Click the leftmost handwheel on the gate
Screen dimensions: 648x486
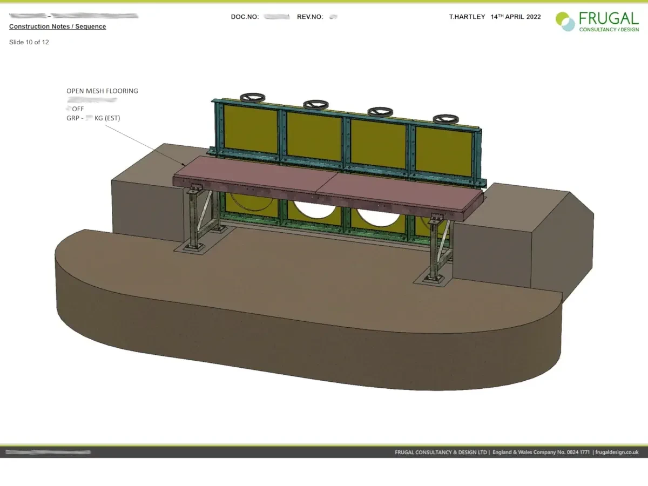pyautogui.click(x=253, y=98)
